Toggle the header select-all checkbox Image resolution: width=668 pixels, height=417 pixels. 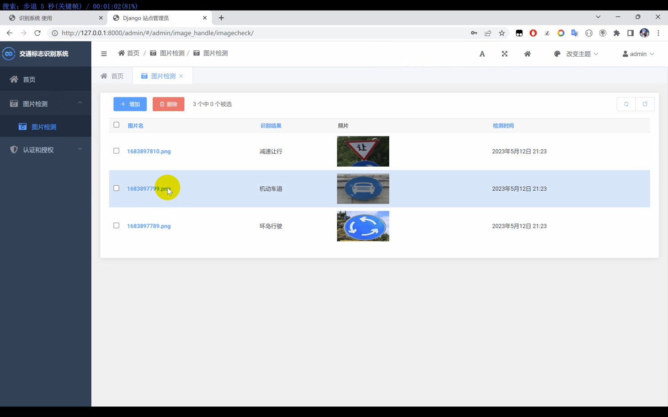coord(116,125)
